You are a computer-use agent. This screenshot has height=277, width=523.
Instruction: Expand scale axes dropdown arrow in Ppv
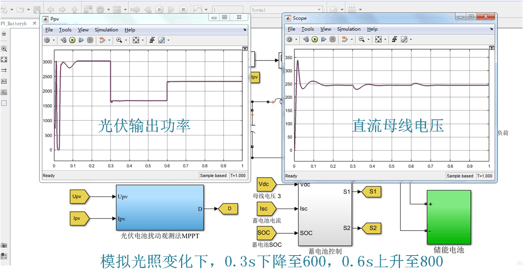click(x=143, y=40)
